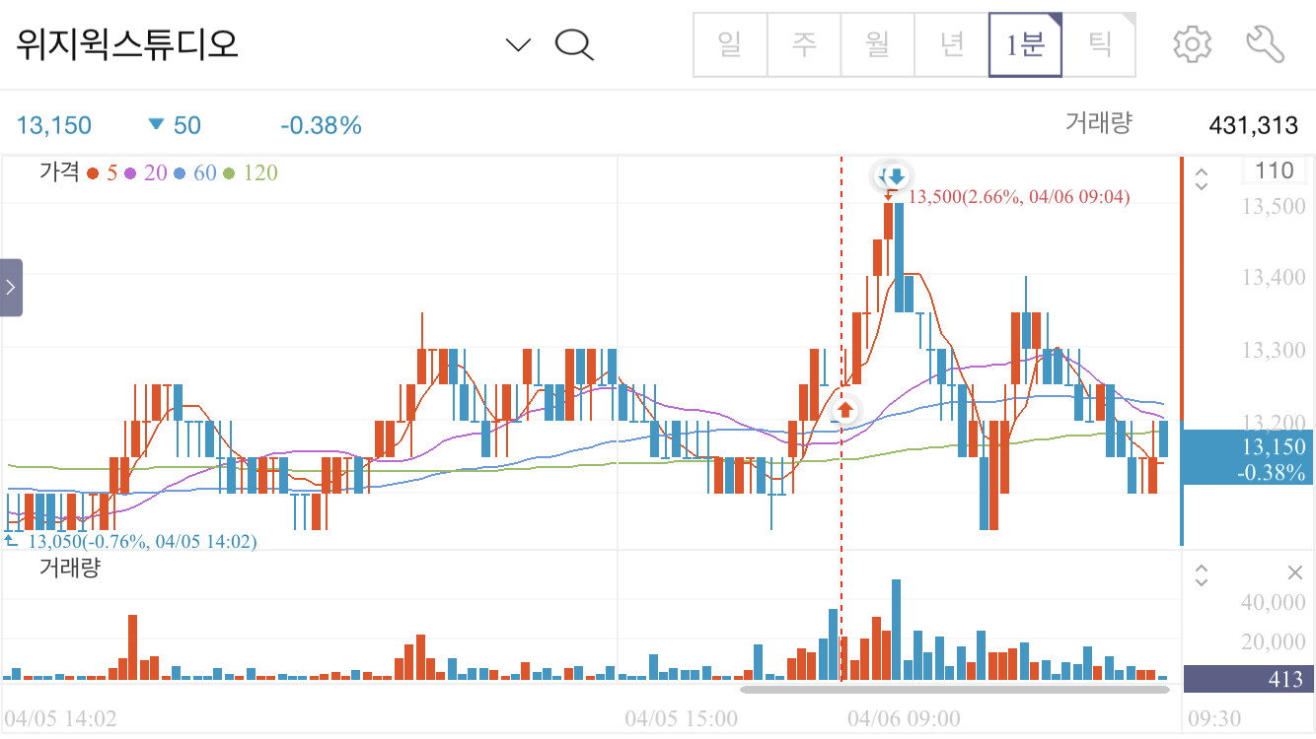The image size is (1316, 739).
Task: Click the 20,000 volume axis label
Action: [1274, 642]
